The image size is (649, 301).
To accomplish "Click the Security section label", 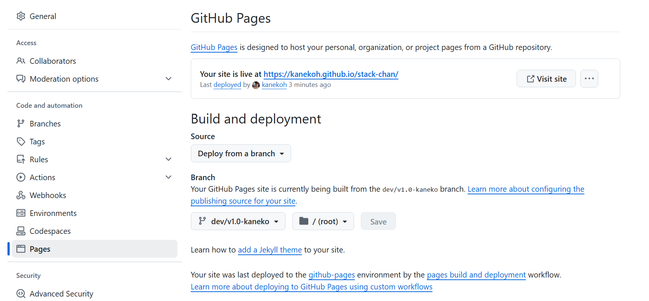I will pyautogui.click(x=28, y=276).
